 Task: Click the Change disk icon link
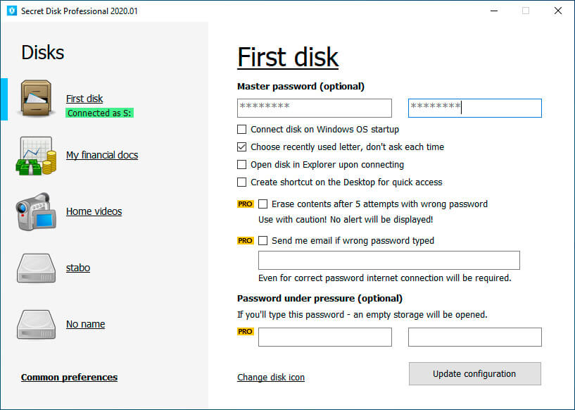click(x=271, y=378)
